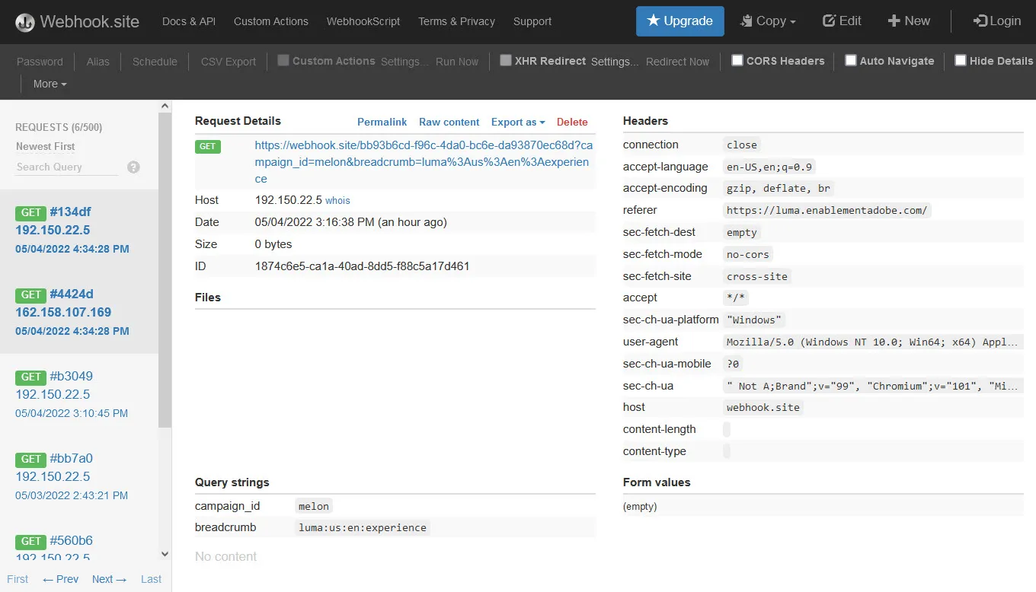Click Run Now for custom actions

457,62
